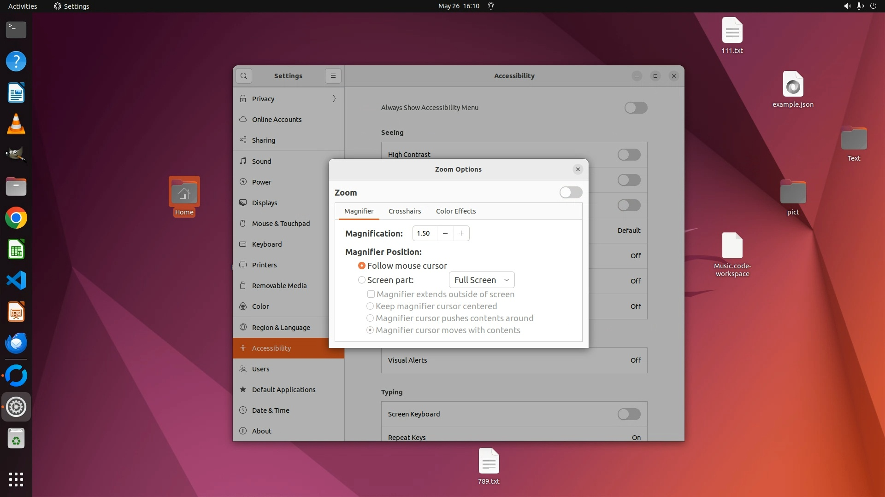Expand the Privacy section chevron
The height and width of the screenshot is (497, 885).
point(334,98)
